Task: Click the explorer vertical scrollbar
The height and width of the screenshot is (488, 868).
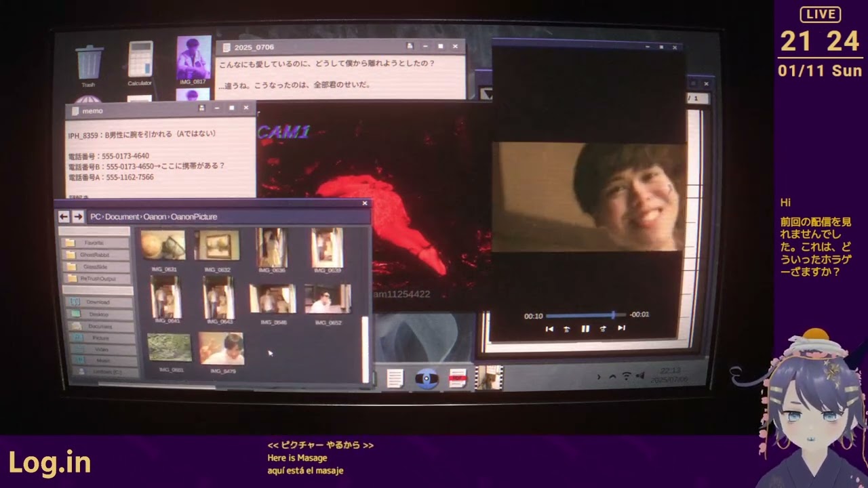Action: pos(365,349)
